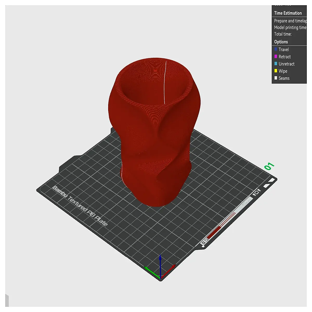Click the "Total time:" row
Screen dimensions: 312x312
pos(283,34)
